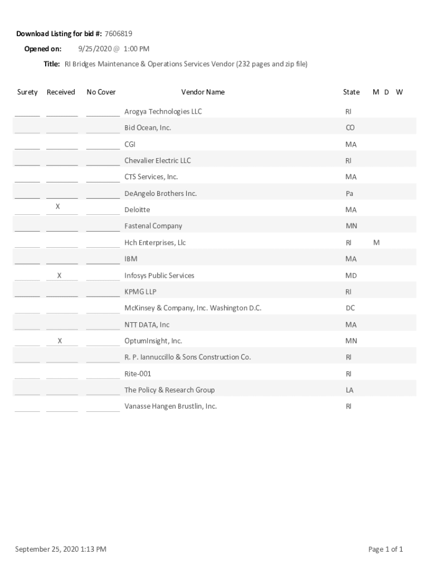This screenshot has height=570, width=429.
Task: Select vendor Vanasse Hangen Brustlin, Inc.
Action: pyautogui.click(x=170, y=406)
